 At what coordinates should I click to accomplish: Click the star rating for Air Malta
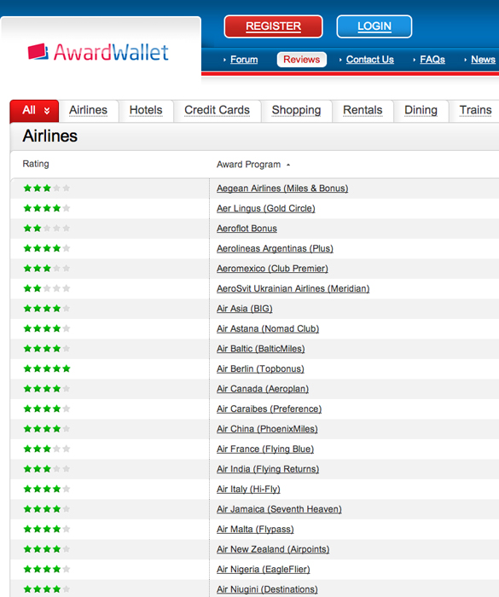(47, 530)
